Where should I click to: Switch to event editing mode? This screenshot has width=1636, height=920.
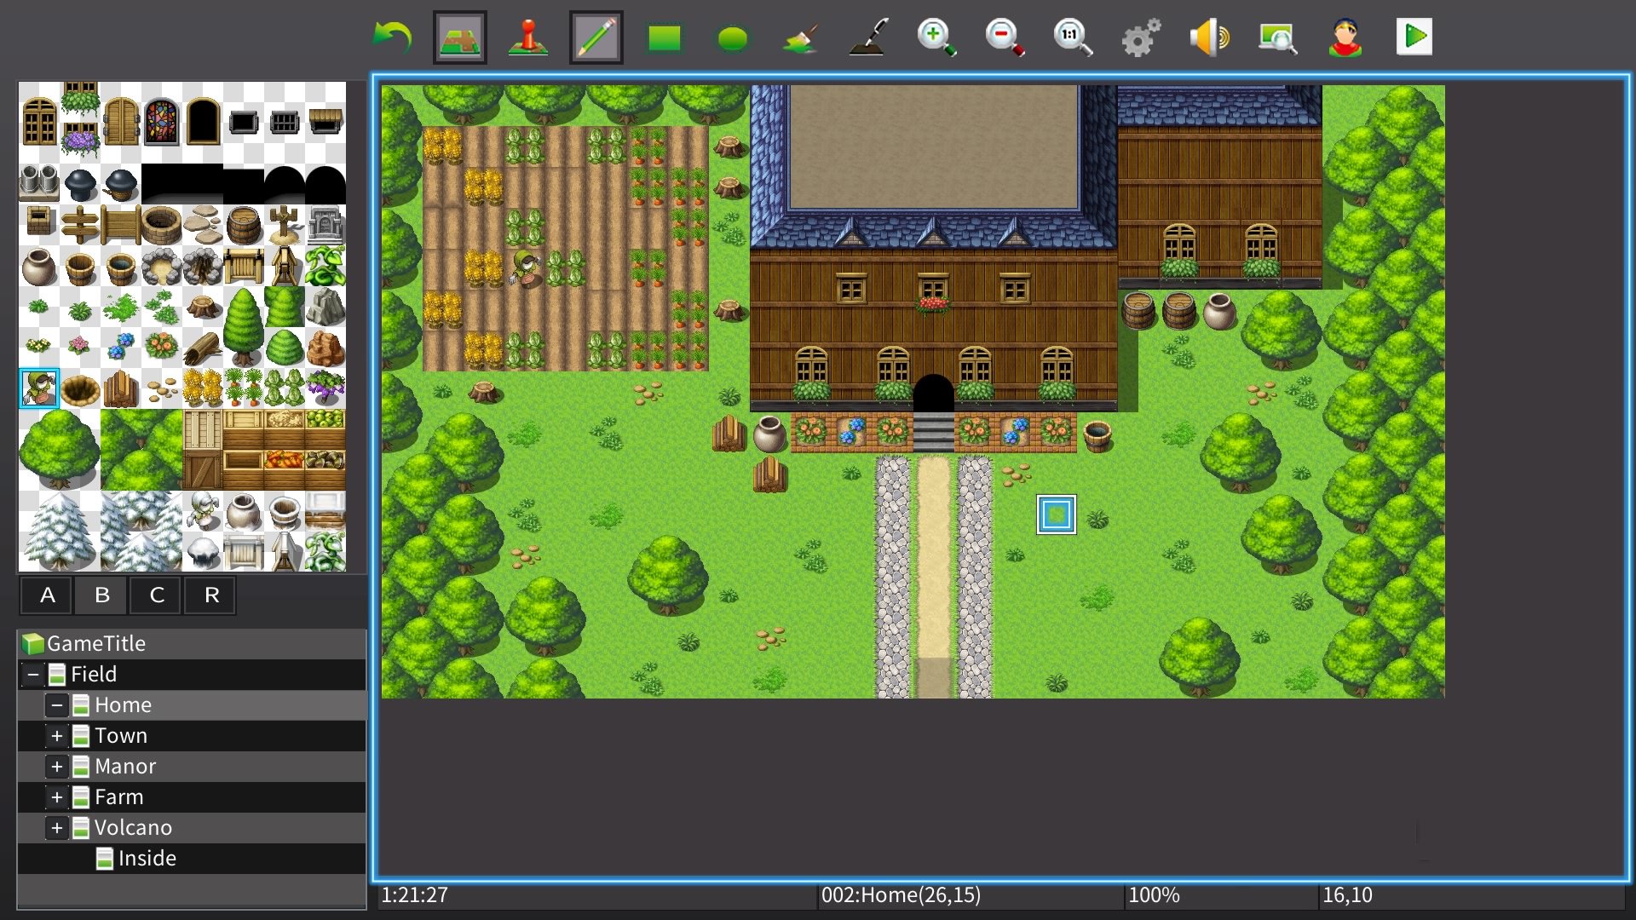[527, 36]
